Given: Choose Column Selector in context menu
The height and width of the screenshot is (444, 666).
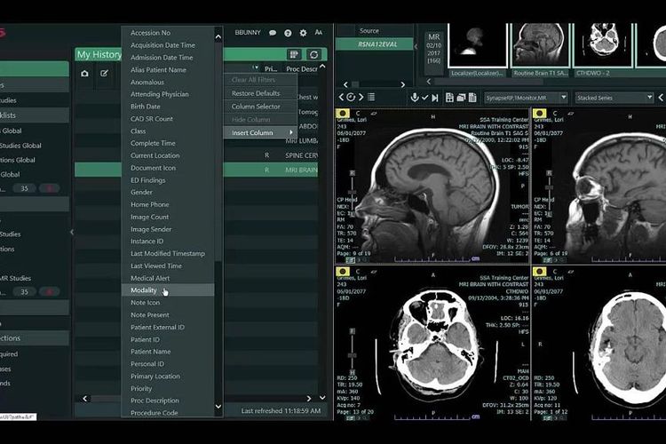Looking at the screenshot, I should click(256, 107).
